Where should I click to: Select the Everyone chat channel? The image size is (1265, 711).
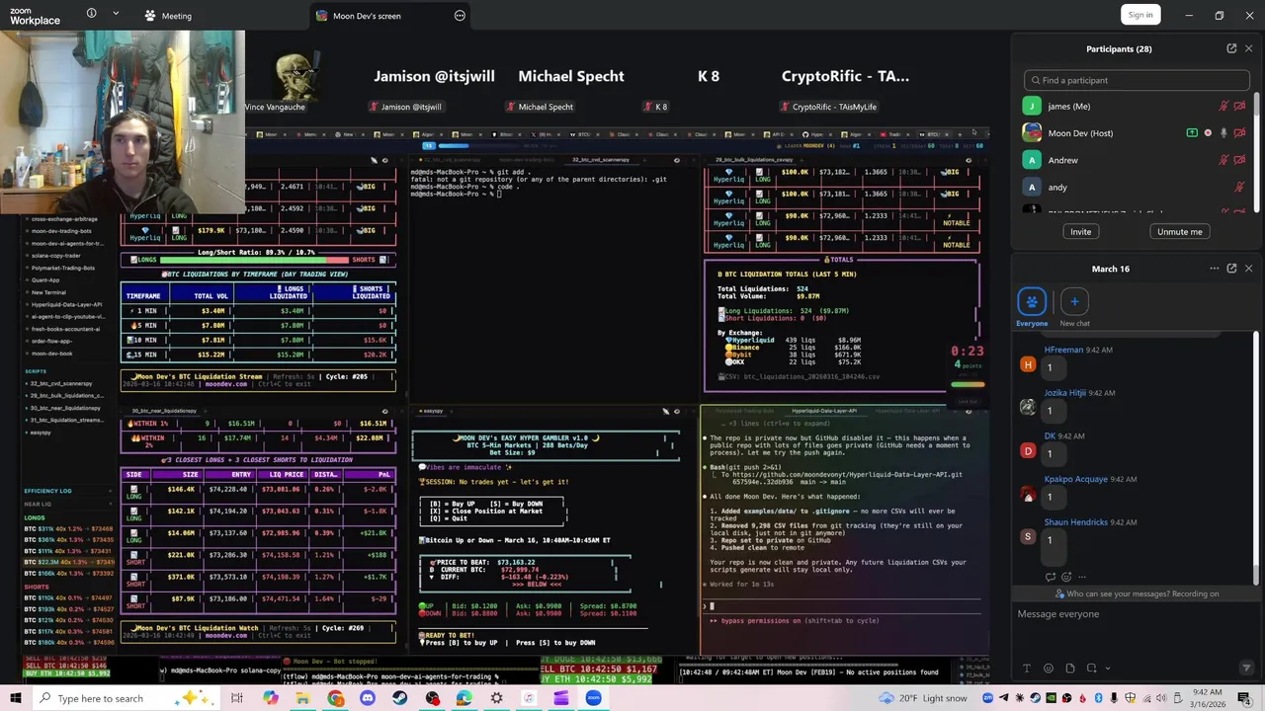(x=1032, y=307)
